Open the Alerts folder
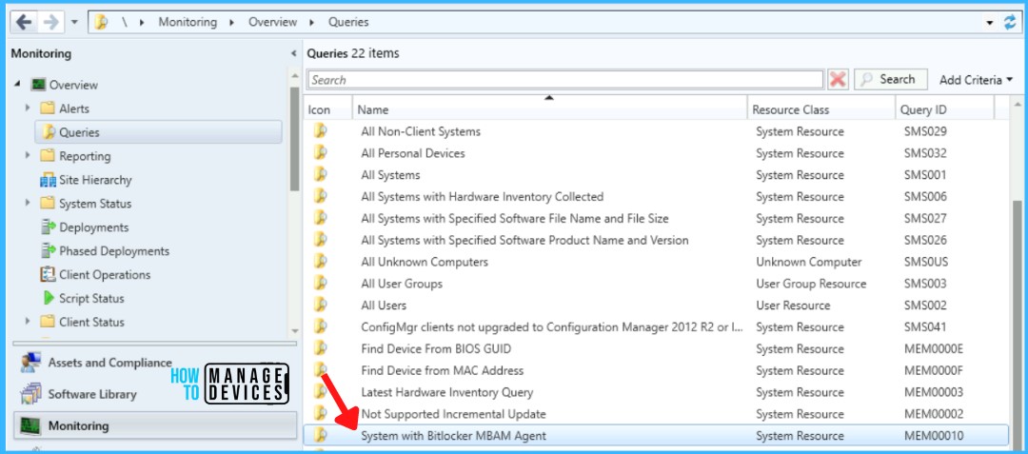The image size is (1028, 454). (48, 109)
